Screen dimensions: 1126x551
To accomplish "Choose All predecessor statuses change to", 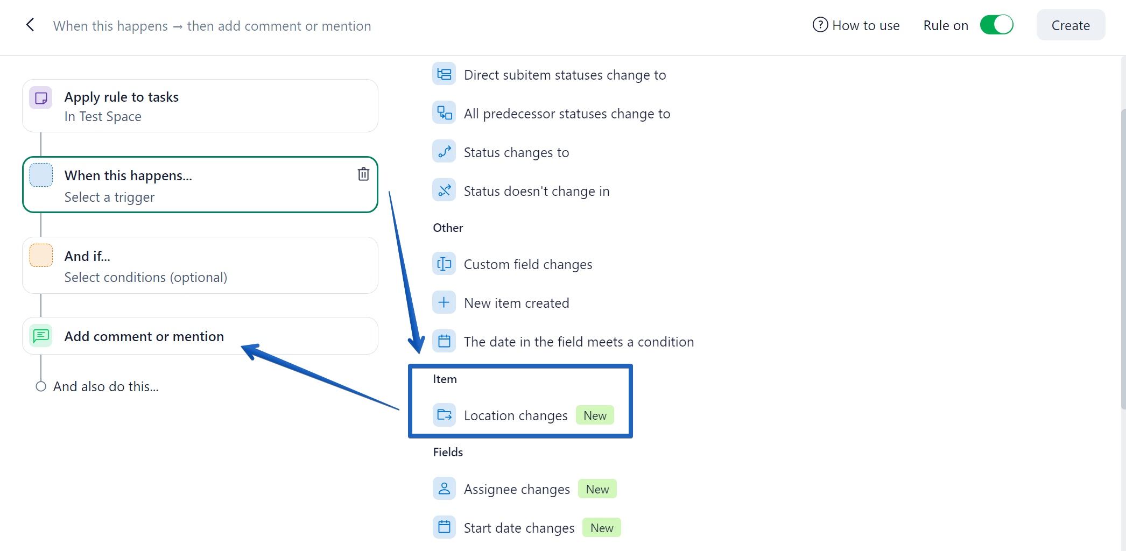I will coord(567,114).
